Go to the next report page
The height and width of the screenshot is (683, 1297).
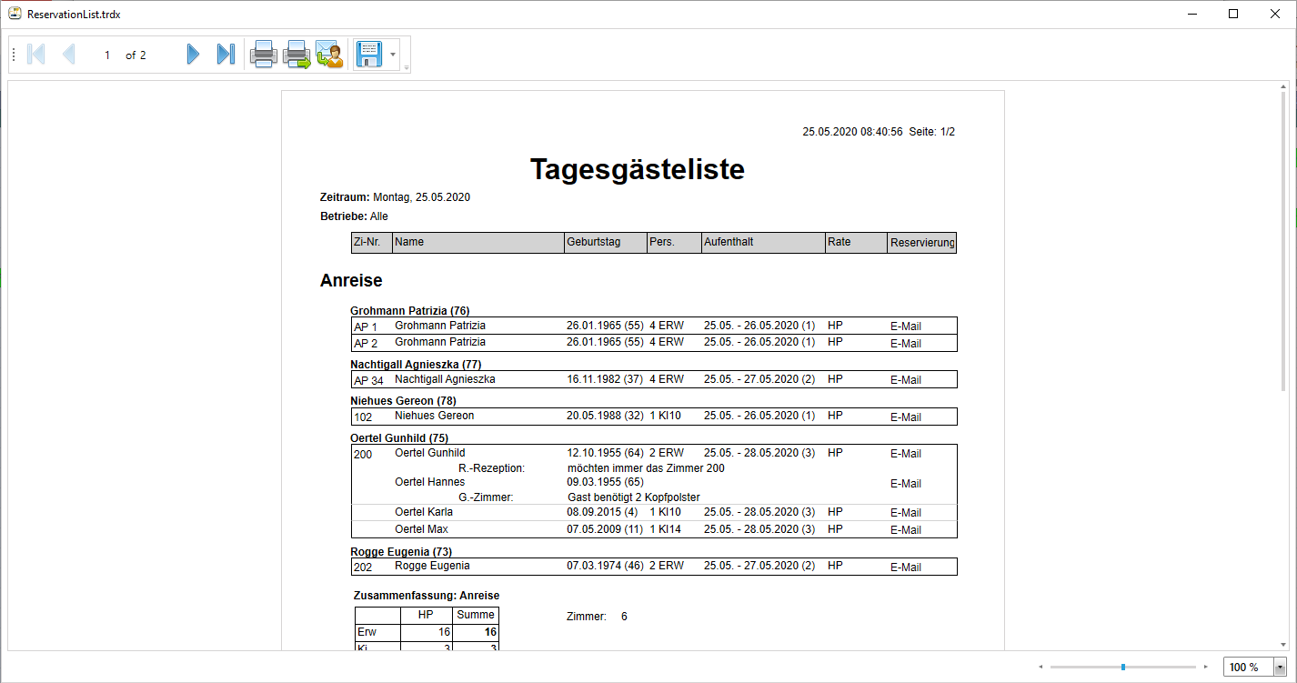coord(193,55)
